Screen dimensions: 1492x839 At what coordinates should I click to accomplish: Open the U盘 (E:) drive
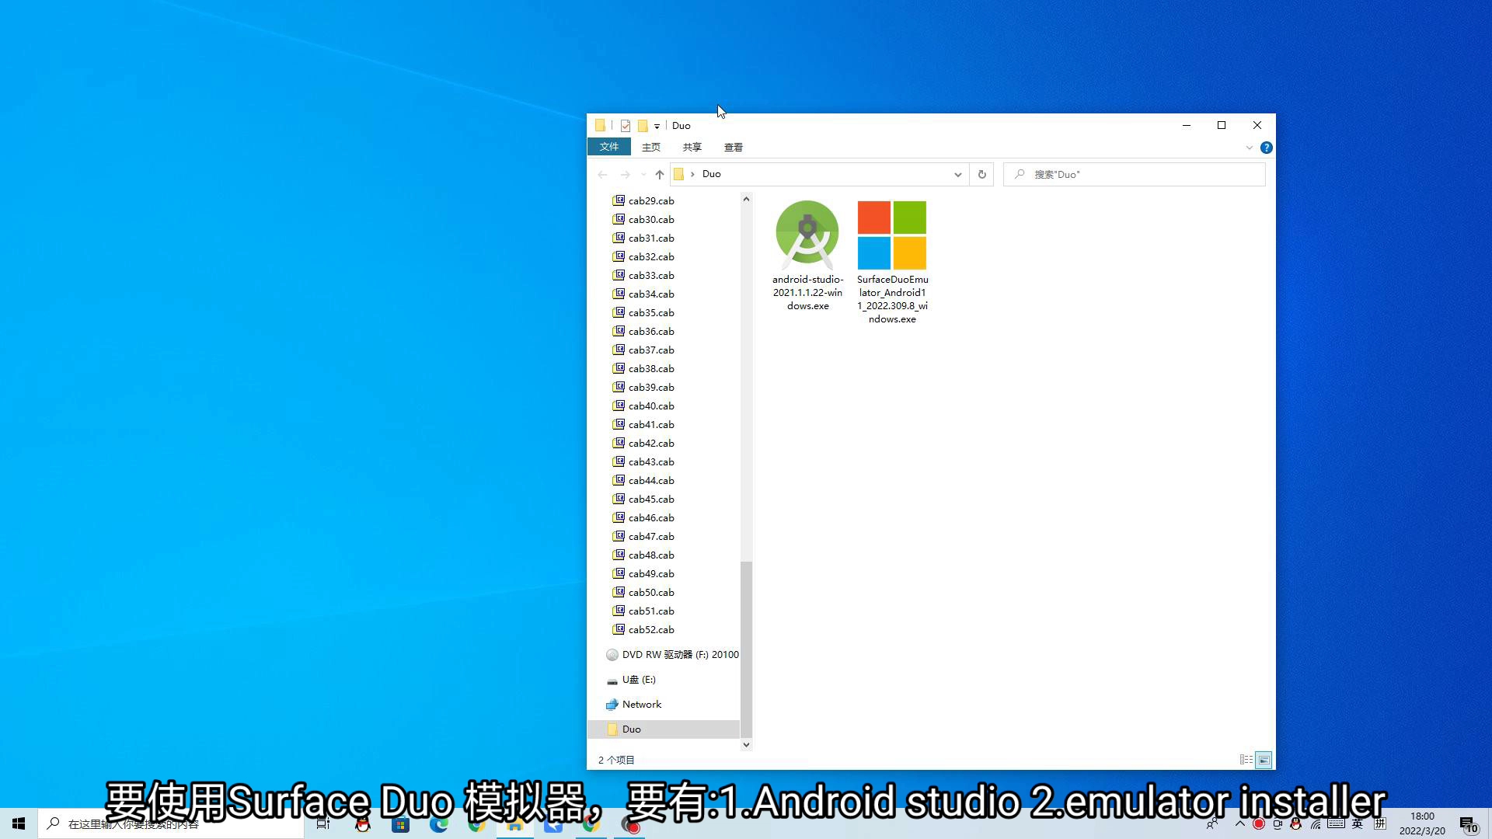click(x=631, y=679)
